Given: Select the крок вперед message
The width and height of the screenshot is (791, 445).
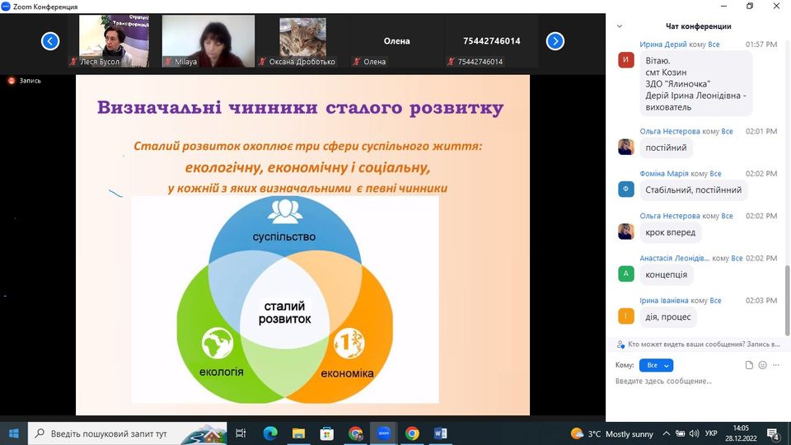Looking at the screenshot, I should pos(671,232).
